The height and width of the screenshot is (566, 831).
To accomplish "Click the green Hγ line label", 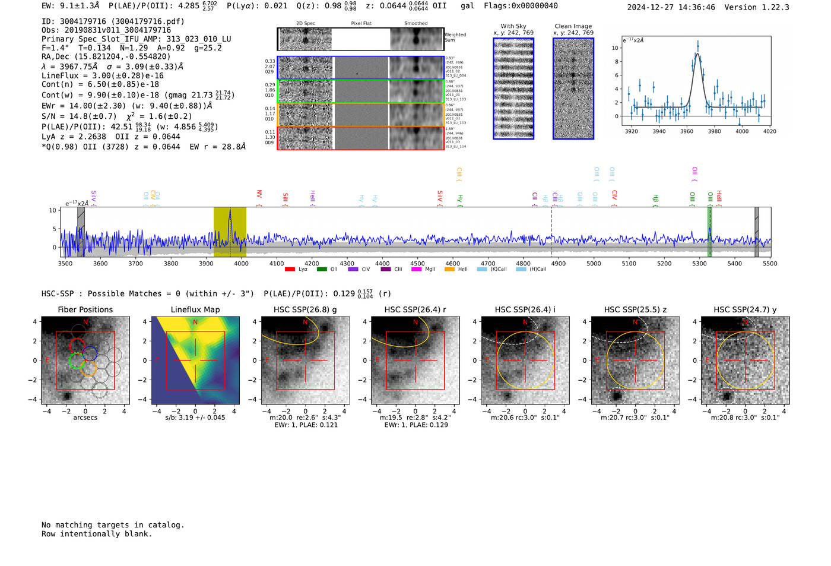I will (460, 200).
